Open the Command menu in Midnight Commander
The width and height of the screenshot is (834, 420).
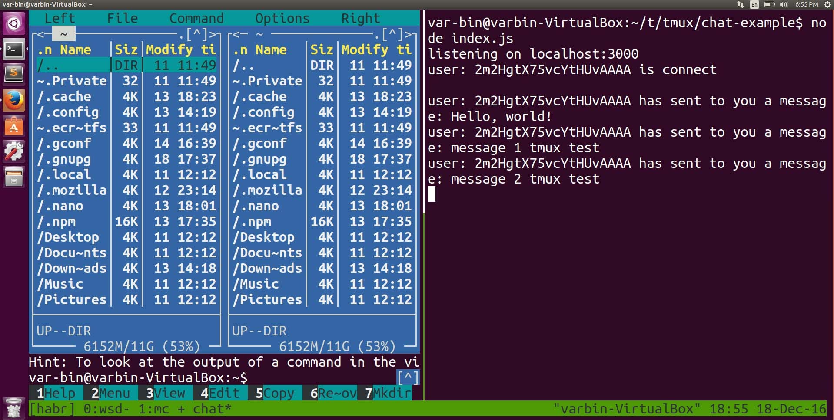(196, 18)
